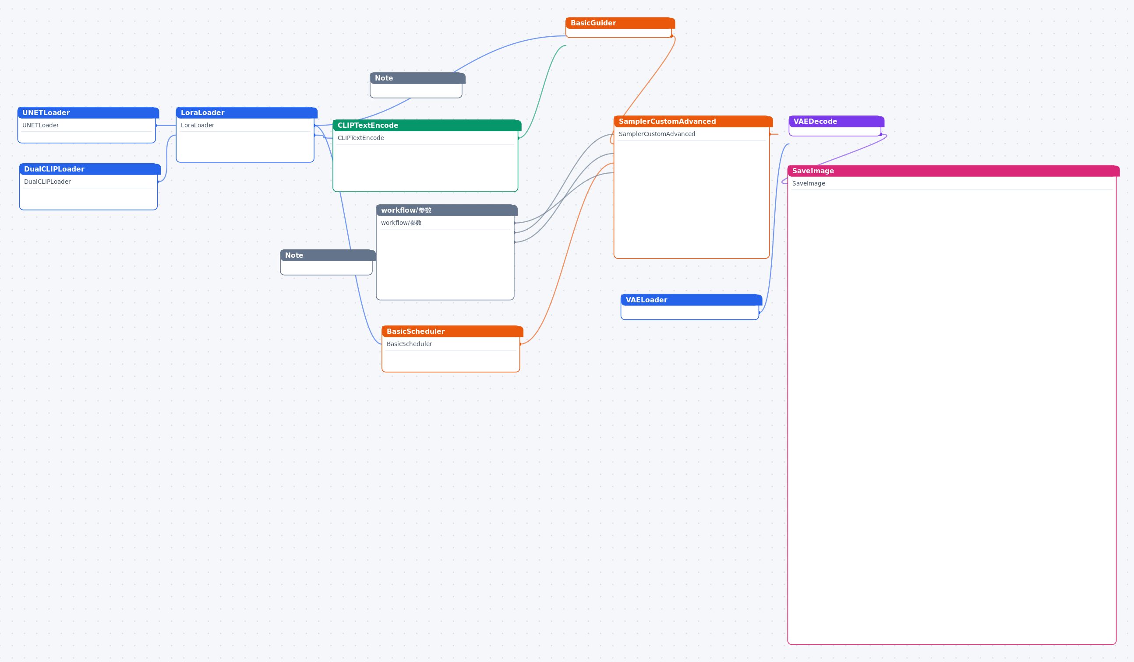Click the SamplerCustomAdvanced node title
Image resolution: width=1134 pixels, height=662 pixels.
693,121
